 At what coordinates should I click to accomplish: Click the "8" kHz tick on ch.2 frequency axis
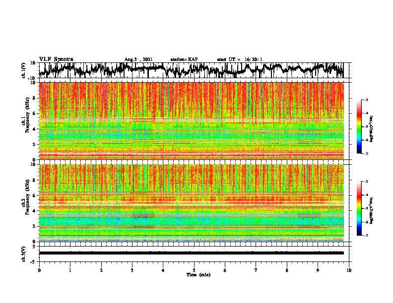tap(34, 180)
